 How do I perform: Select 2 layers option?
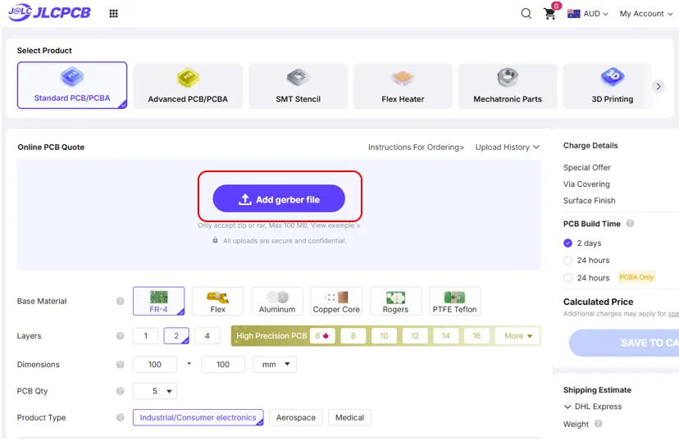[176, 336]
